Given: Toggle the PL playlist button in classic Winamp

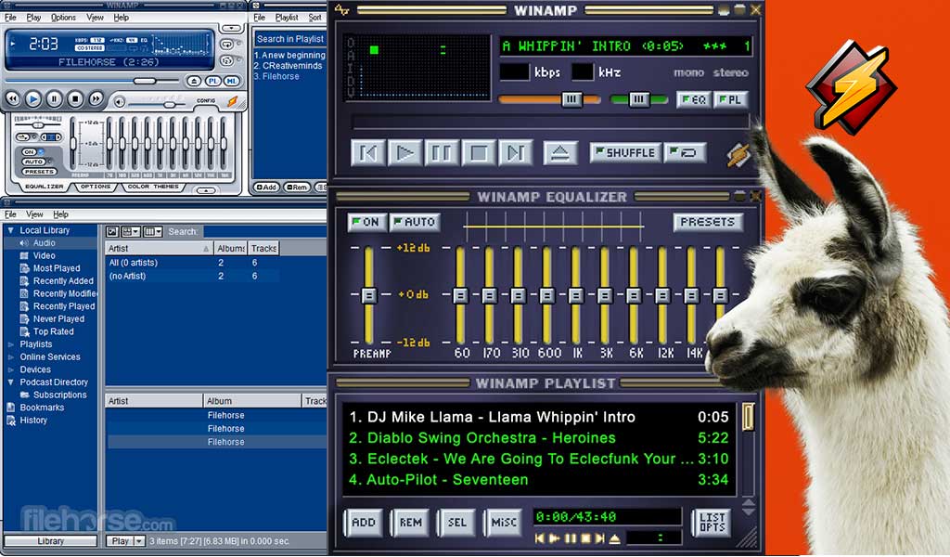Looking at the screenshot, I should tap(730, 100).
